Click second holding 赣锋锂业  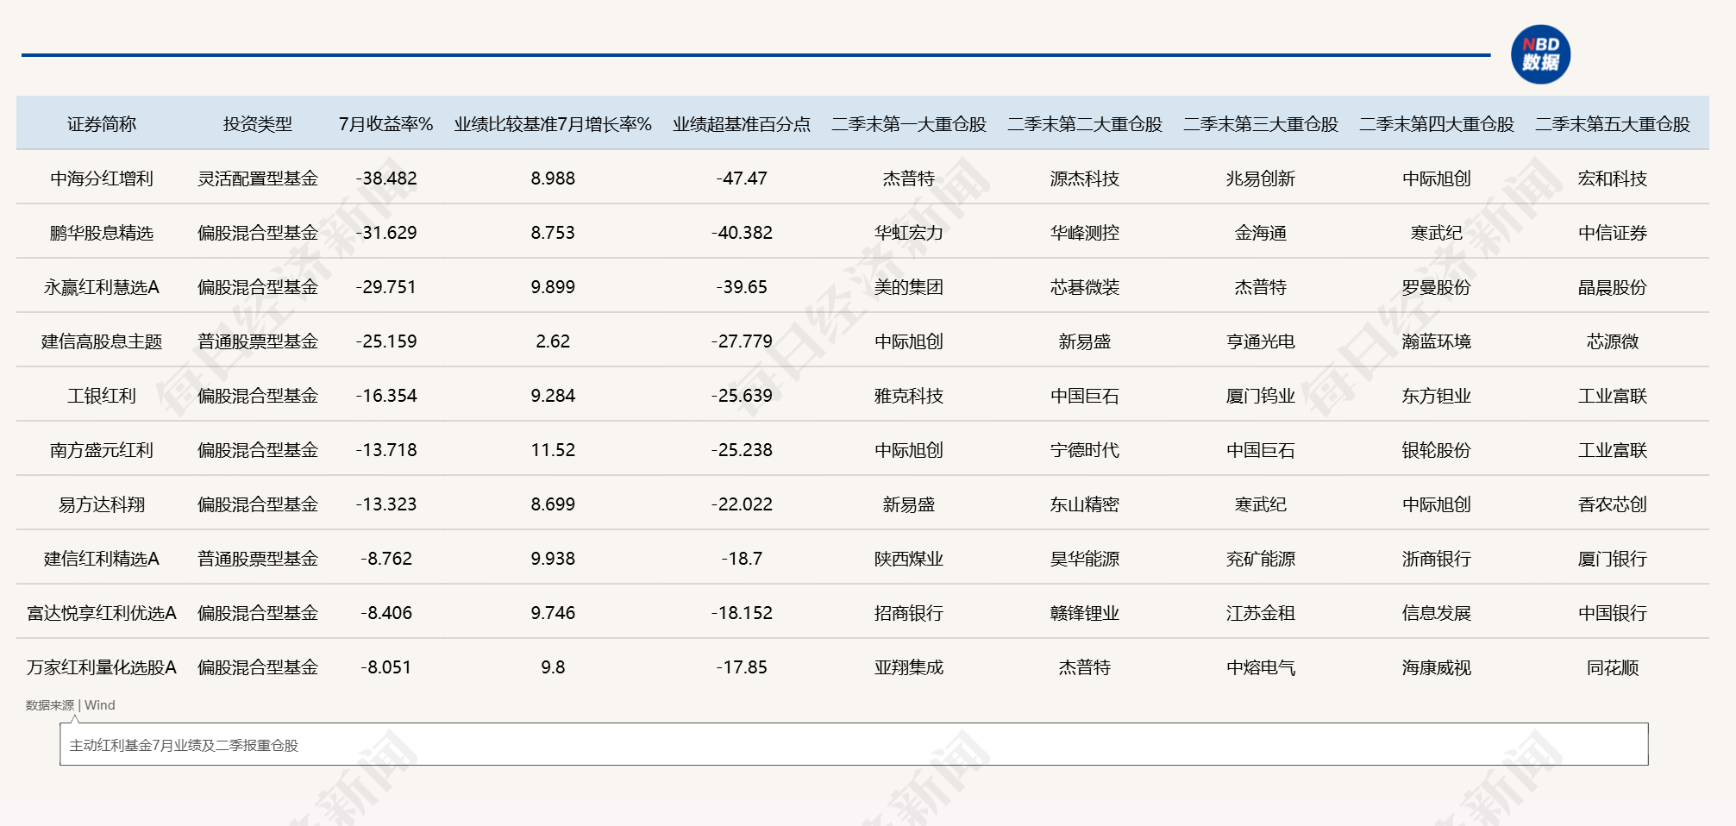pos(1085,613)
